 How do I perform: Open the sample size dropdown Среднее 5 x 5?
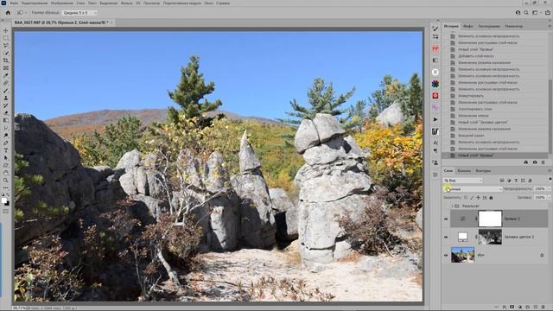tap(79, 13)
